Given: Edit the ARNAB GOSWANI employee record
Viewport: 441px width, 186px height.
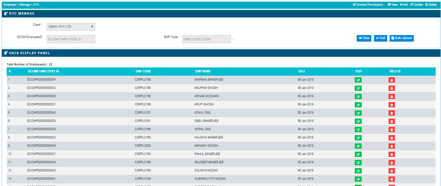Looking at the screenshot, I should click(358, 96).
